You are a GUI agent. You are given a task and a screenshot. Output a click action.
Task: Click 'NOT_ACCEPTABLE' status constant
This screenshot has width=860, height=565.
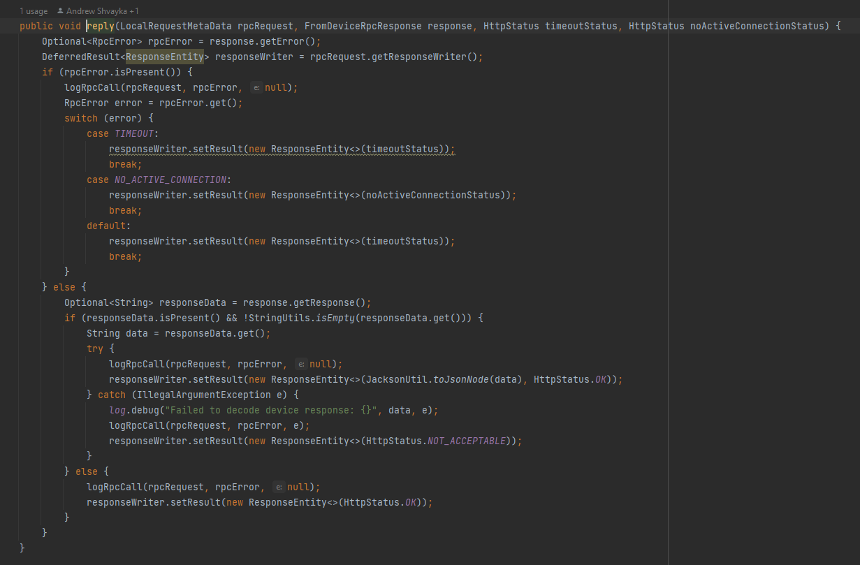coord(467,441)
